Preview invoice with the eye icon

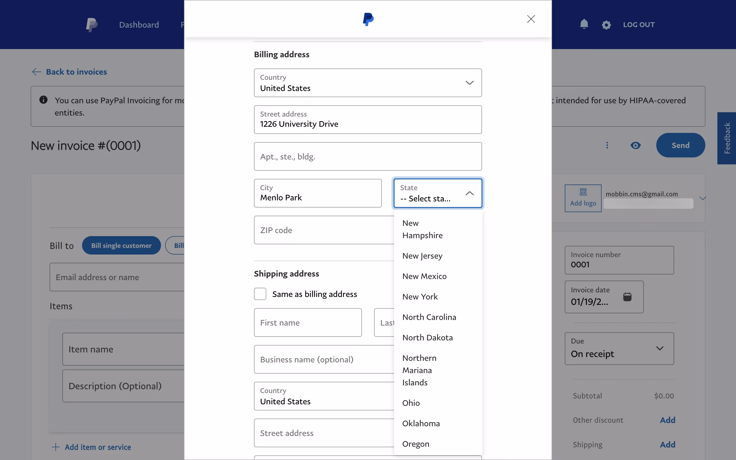pos(635,145)
